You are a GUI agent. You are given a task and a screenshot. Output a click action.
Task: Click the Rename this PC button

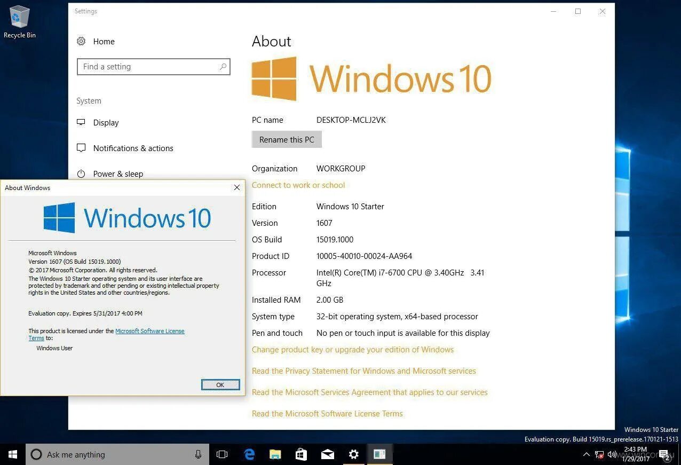287,139
